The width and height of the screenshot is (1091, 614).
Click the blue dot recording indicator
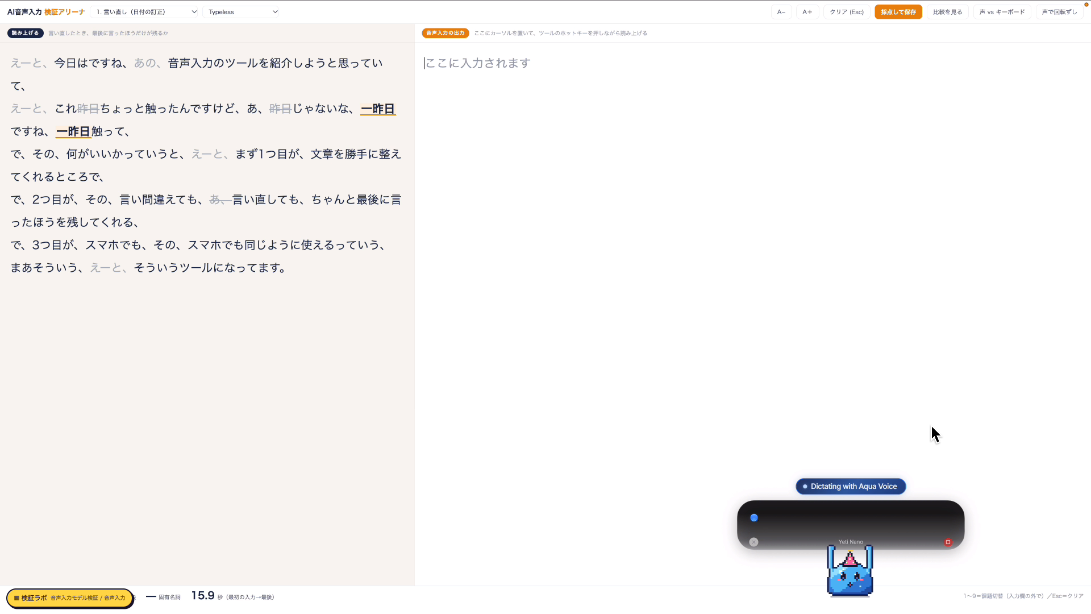coord(754,517)
